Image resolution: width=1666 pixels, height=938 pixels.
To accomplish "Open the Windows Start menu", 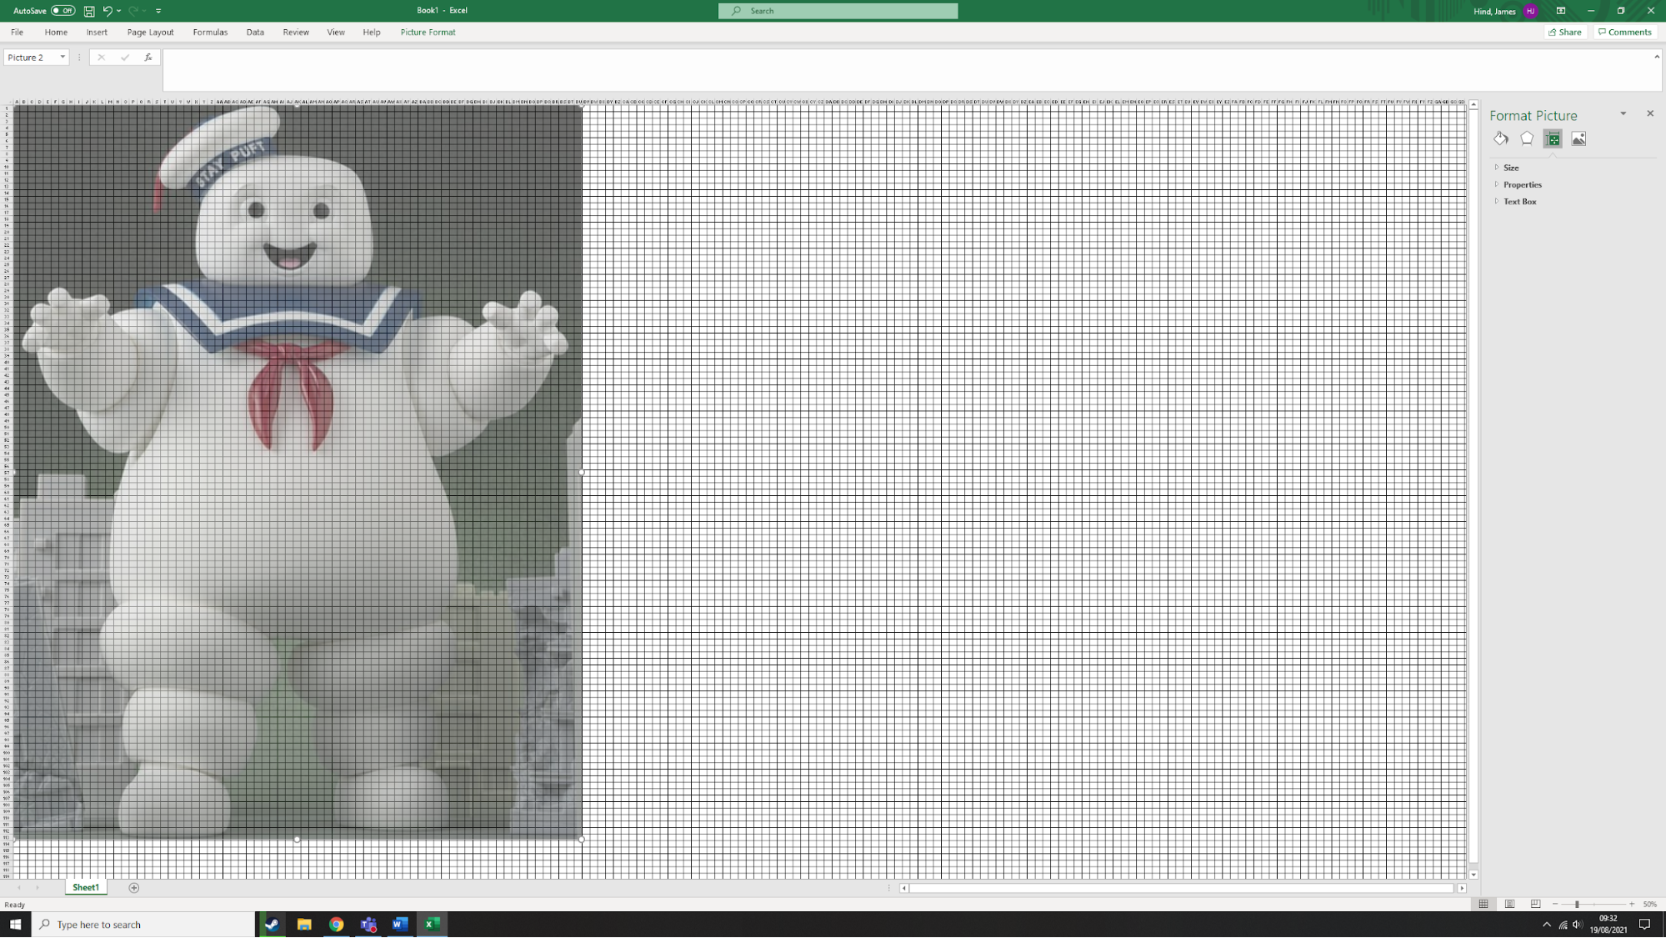I will tap(15, 925).
